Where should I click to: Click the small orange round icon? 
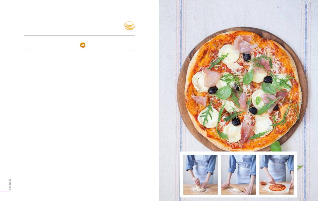83,45
